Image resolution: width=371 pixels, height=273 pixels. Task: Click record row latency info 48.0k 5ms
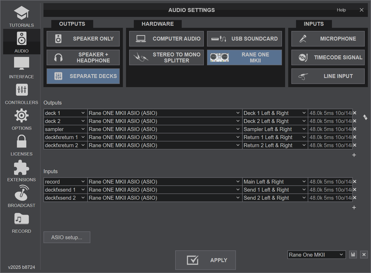330,182
